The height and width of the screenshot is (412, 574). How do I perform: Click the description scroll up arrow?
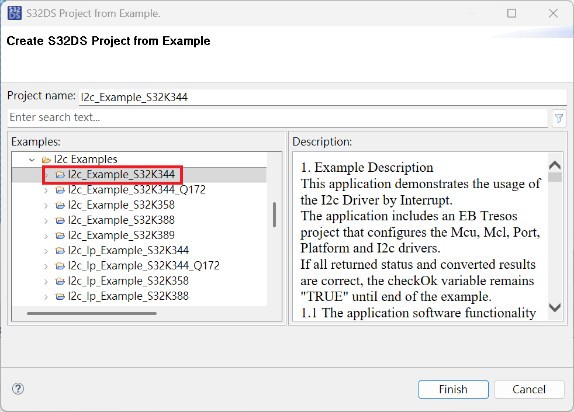coord(555,165)
